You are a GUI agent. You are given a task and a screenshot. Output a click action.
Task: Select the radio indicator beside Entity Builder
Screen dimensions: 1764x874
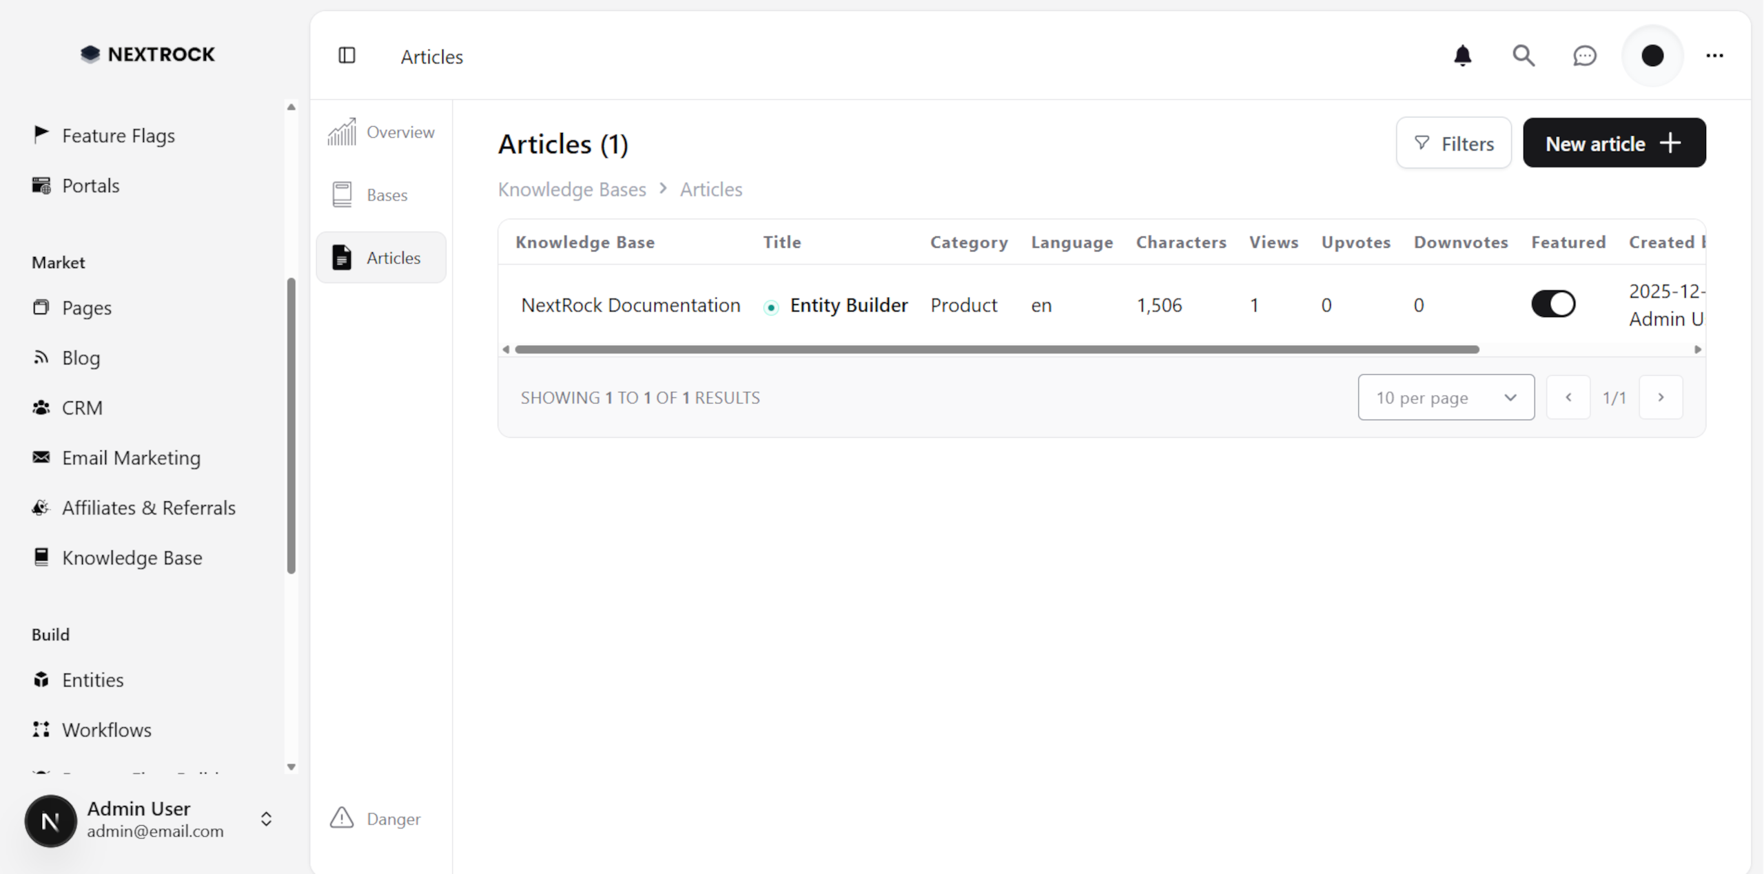tap(770, 307)
